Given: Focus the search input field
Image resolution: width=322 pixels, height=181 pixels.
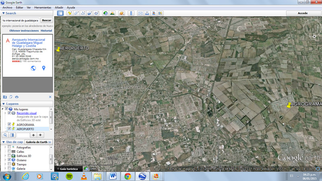Looking at the screenshot, I should [21, 21].
